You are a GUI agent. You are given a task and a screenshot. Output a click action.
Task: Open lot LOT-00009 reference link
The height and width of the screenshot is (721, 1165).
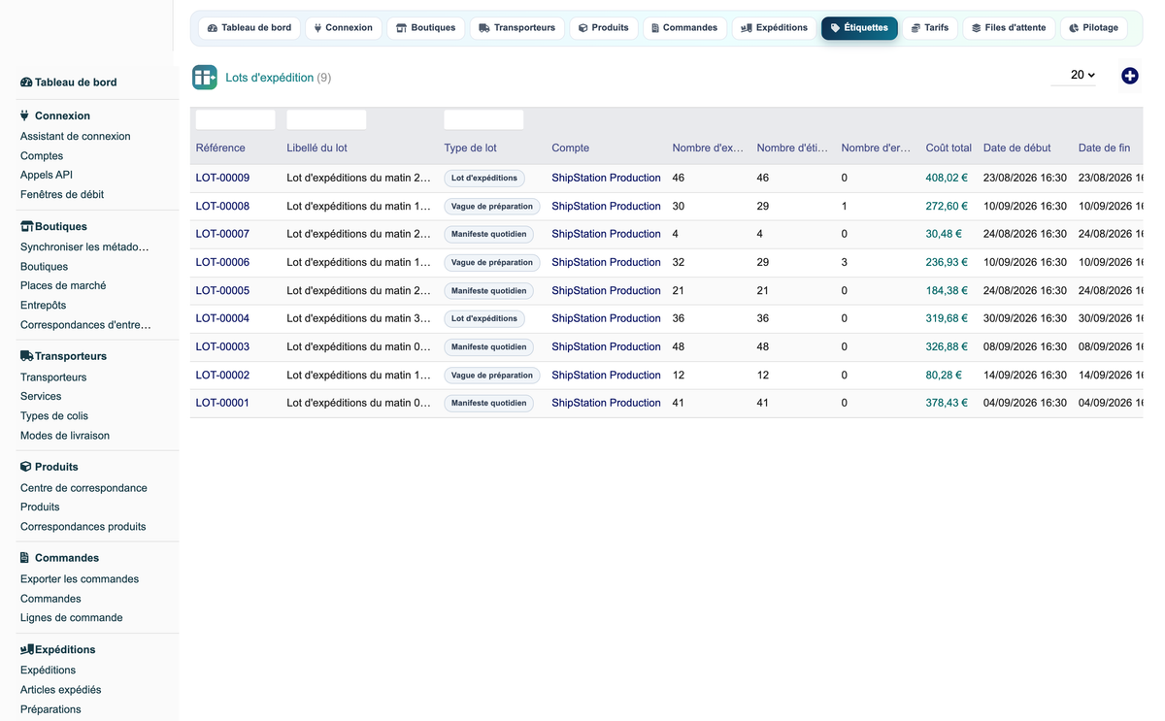pos(222,179)
